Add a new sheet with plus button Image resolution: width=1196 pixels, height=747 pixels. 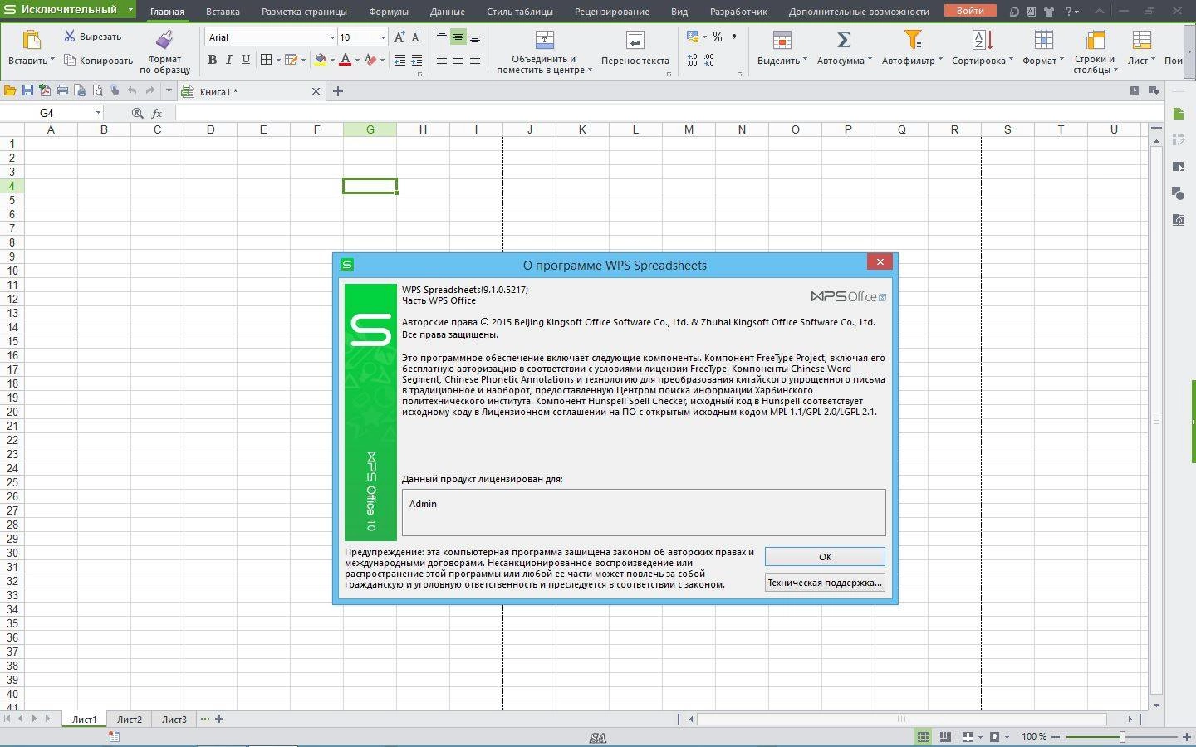click(219, 719)
